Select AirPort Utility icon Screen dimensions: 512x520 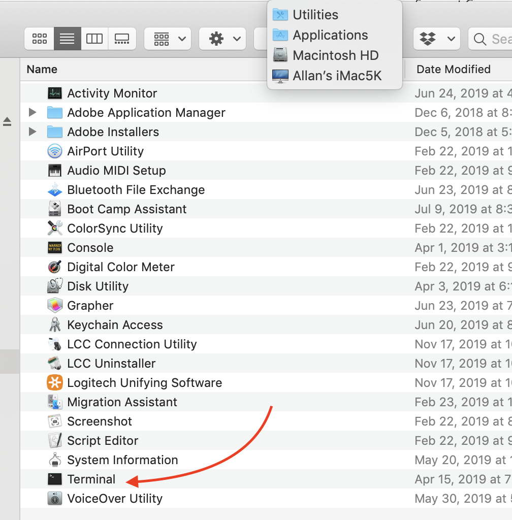tap(55, 151)
